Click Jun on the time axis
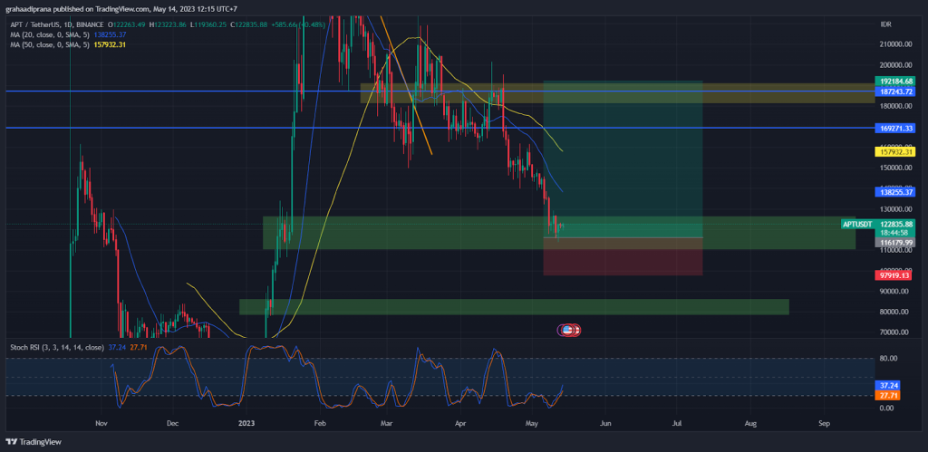The height and width of the screenshot is (452, 928). (604, 424)
